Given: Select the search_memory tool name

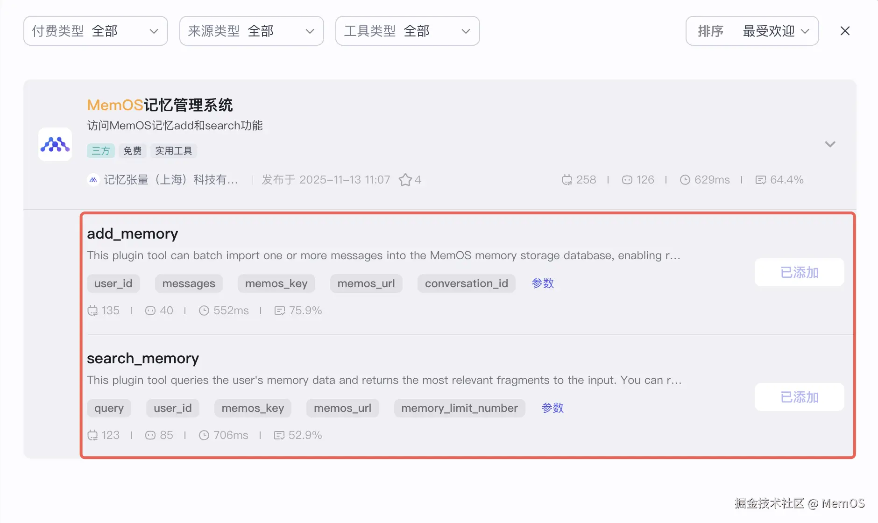Looking at the screenshot, I should (143, 358).
